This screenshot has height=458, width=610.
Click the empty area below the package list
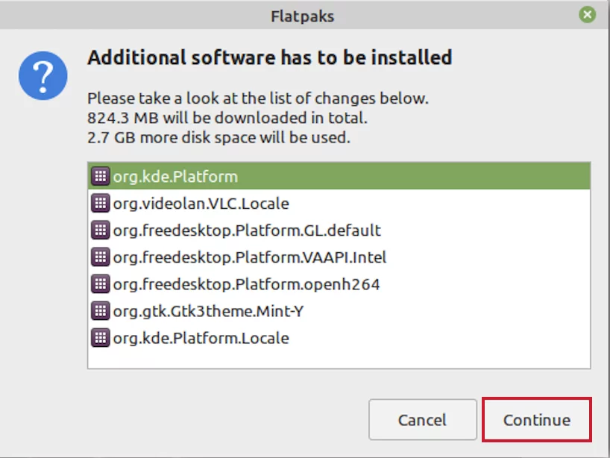point(339,360)
